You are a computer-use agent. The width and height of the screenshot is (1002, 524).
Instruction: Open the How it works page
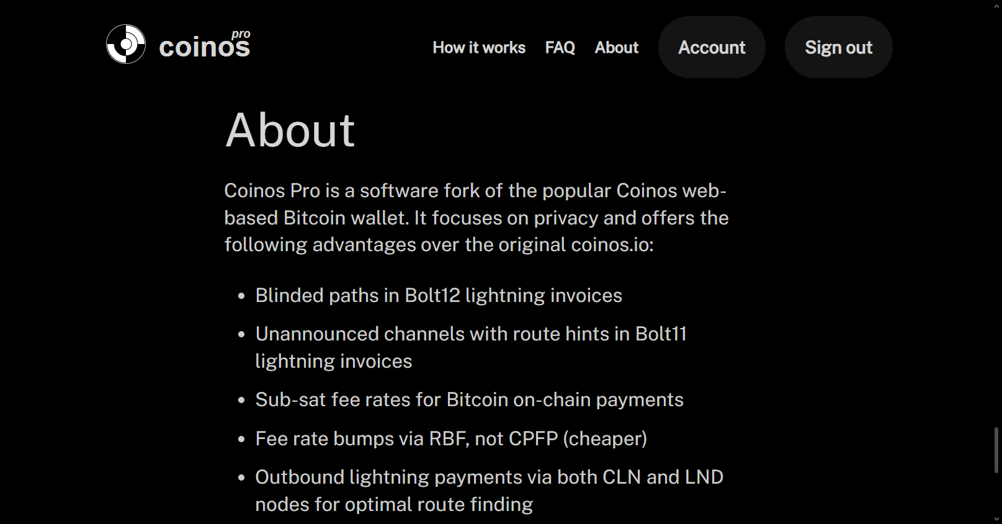click(x=478, y=48)
